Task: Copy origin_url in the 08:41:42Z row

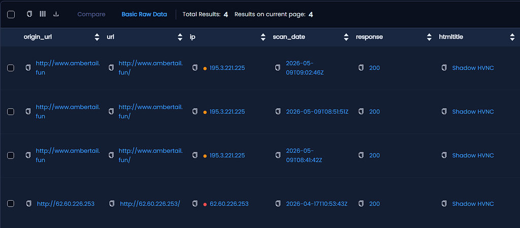Action: (28, 155)
